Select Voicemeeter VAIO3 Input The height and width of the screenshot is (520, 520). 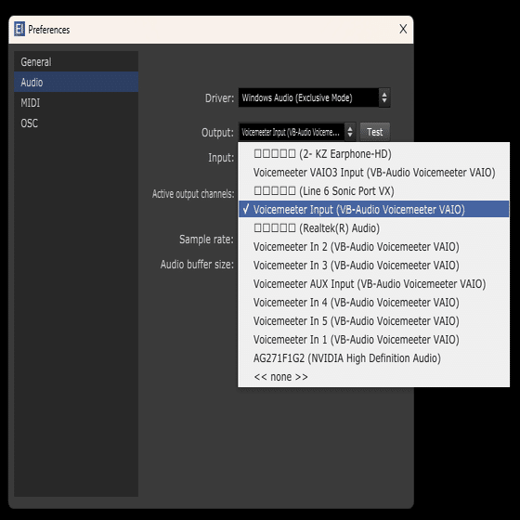[x=373, y=173]
